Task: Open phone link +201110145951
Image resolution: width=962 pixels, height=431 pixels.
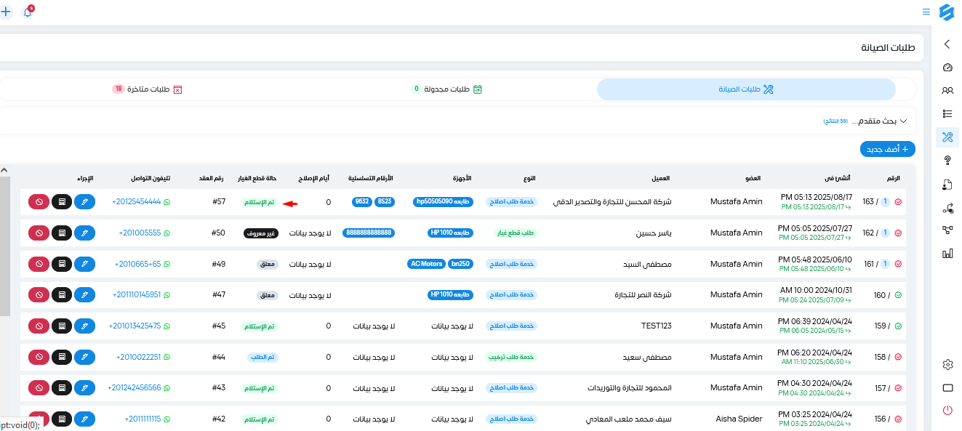Action: pos(137,295)
